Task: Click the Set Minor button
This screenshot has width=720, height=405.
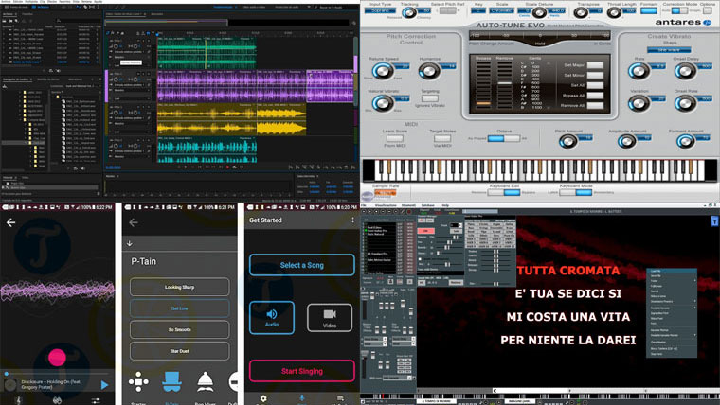Action: (595, 75)
